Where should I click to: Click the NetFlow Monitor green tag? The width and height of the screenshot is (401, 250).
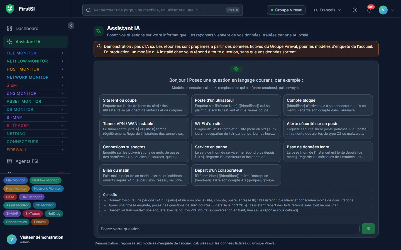[x=45, y=180]
